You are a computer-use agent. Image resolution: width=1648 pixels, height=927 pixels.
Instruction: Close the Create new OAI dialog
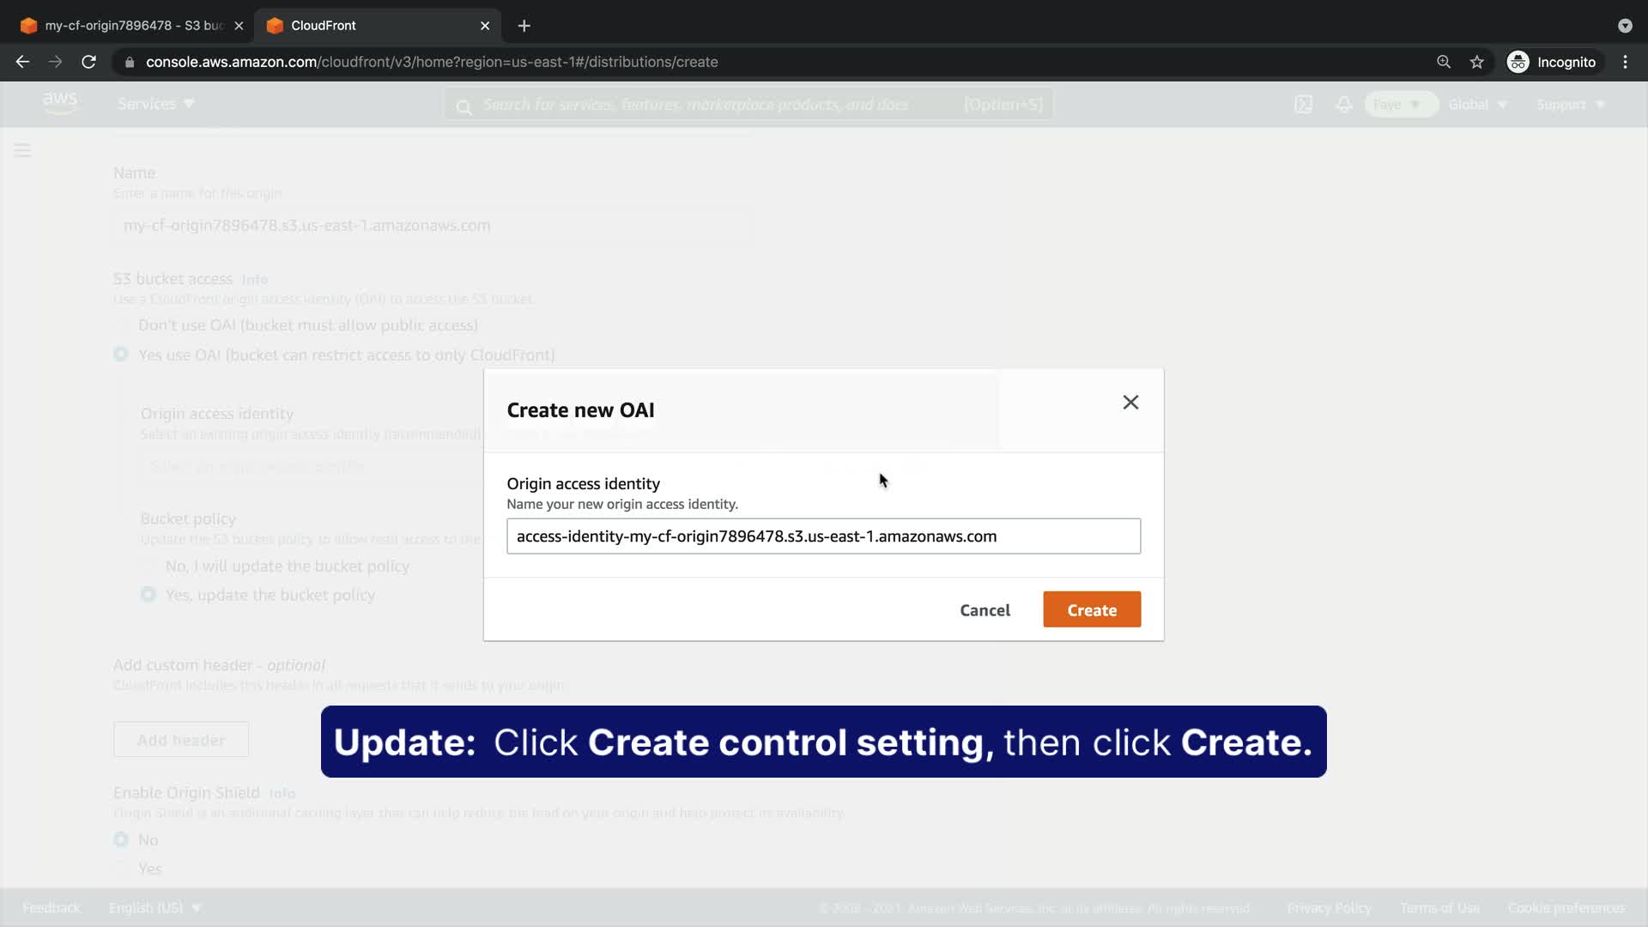point(1130,403)
